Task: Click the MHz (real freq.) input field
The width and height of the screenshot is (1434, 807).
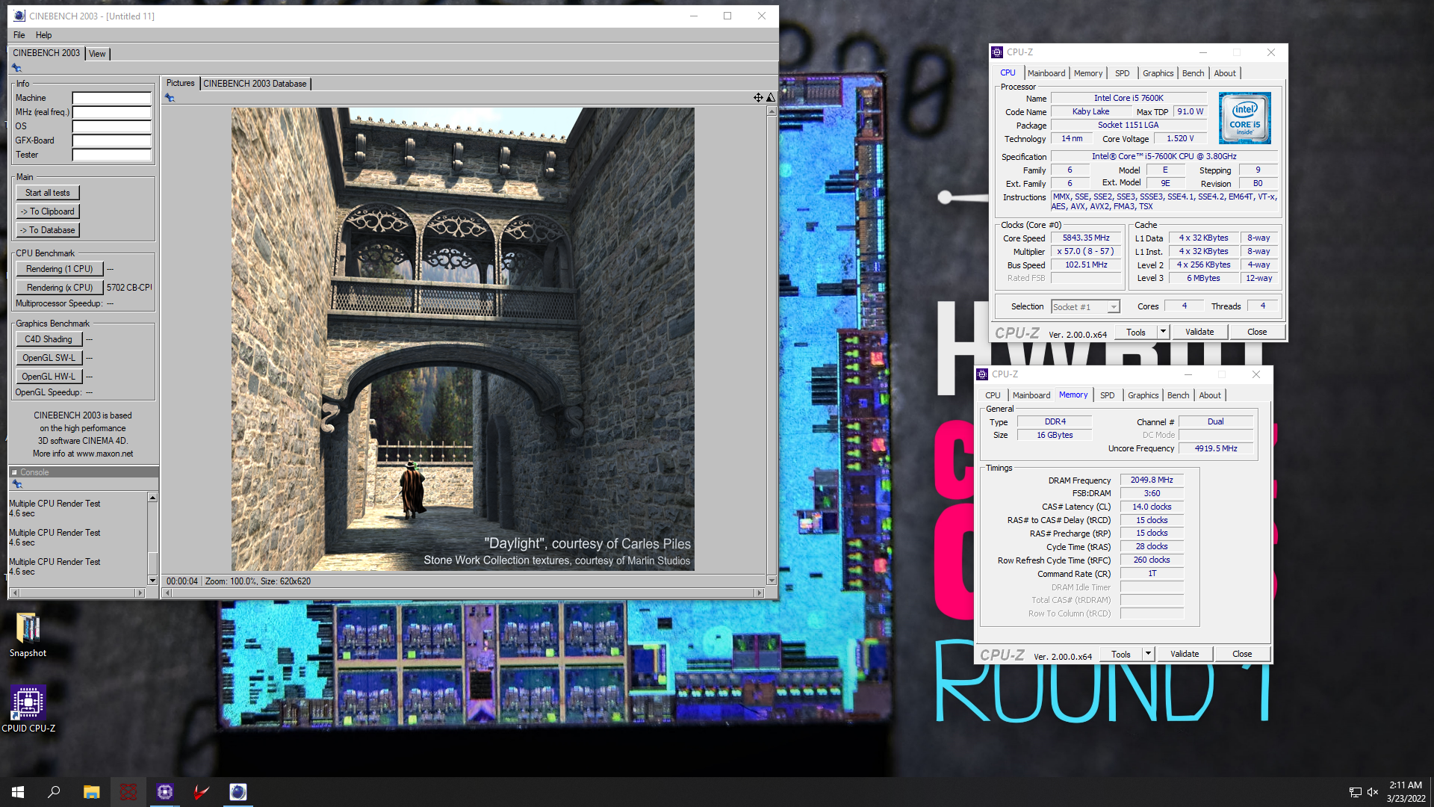Action: [x=112, y=112]
